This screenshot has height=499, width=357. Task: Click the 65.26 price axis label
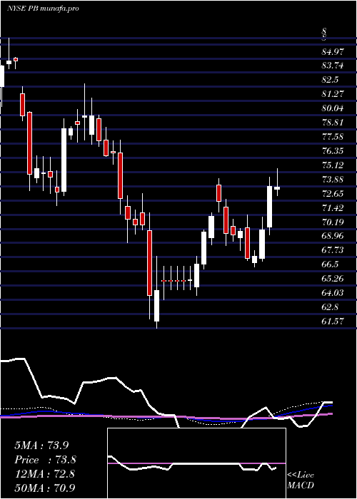(333, 279)
